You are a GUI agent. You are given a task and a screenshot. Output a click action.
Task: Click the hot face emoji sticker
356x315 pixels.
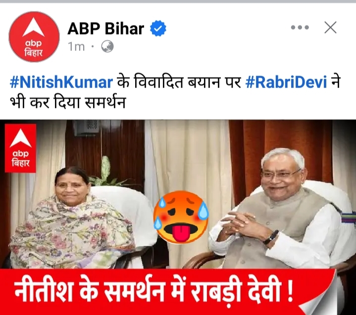181,217
